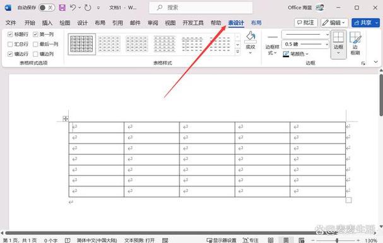
Task: Open the 邮件 tab
Action: click(x=135, y=23)
